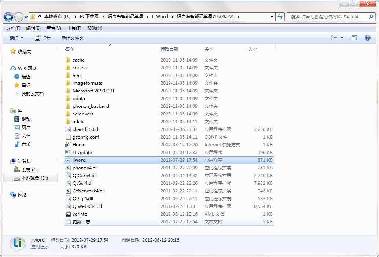The image size is (379, 257).
Task: Click the address bar refresh button
Action: tap(280, 17)
